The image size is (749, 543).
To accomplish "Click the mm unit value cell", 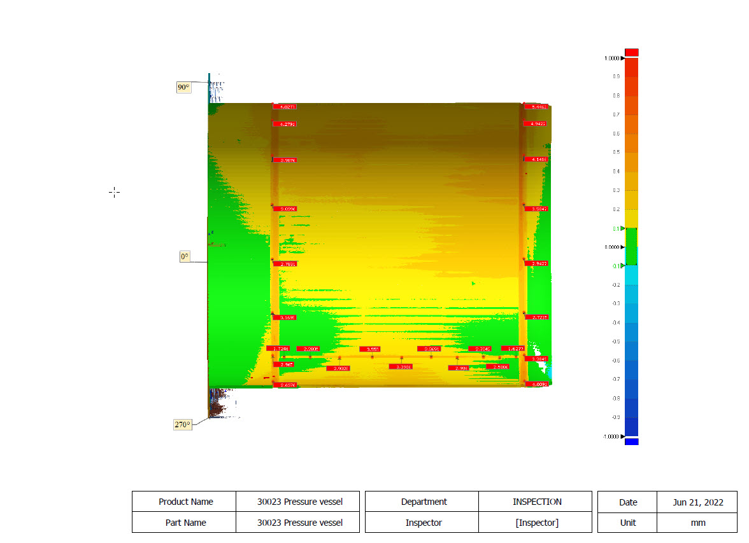I will [x=697, y=523].
